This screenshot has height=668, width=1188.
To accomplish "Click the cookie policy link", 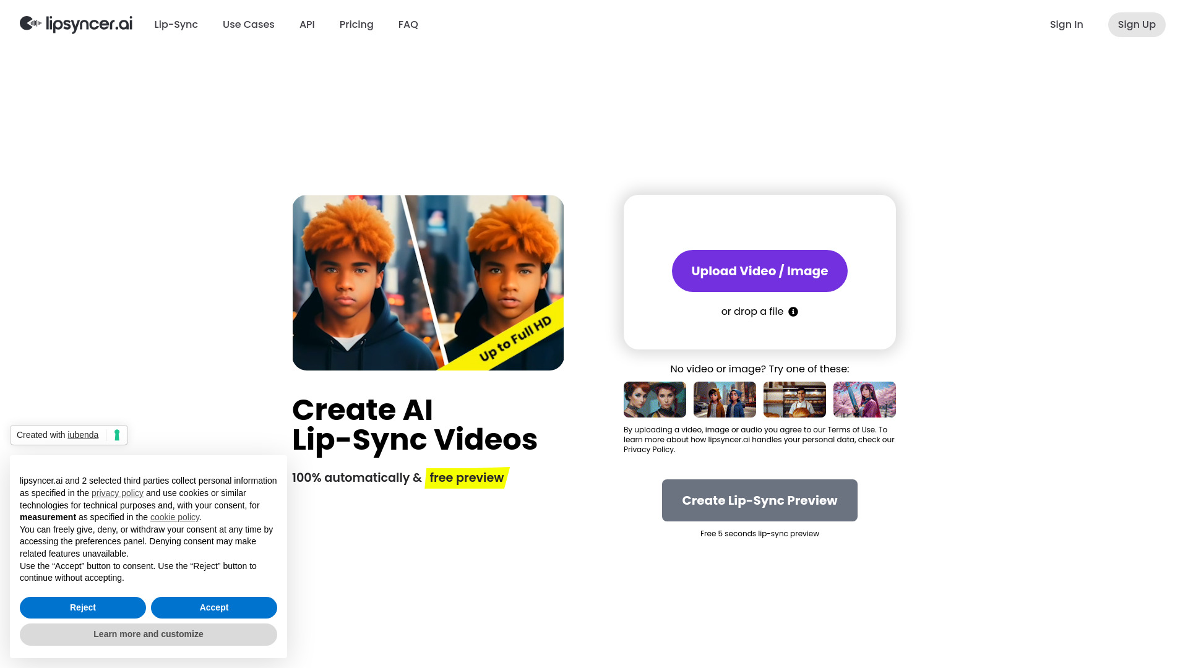I will [x=174, y=516].
